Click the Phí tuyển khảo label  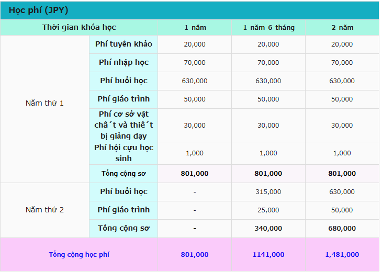123,44
